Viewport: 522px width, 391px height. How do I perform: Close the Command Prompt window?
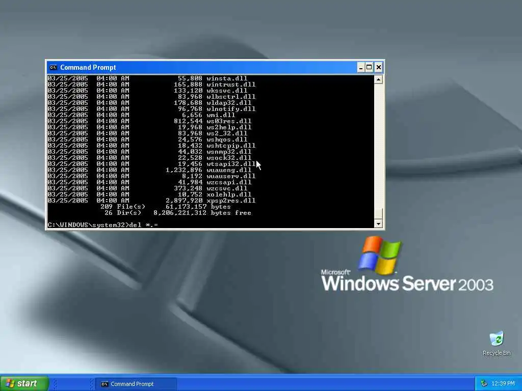379,68
